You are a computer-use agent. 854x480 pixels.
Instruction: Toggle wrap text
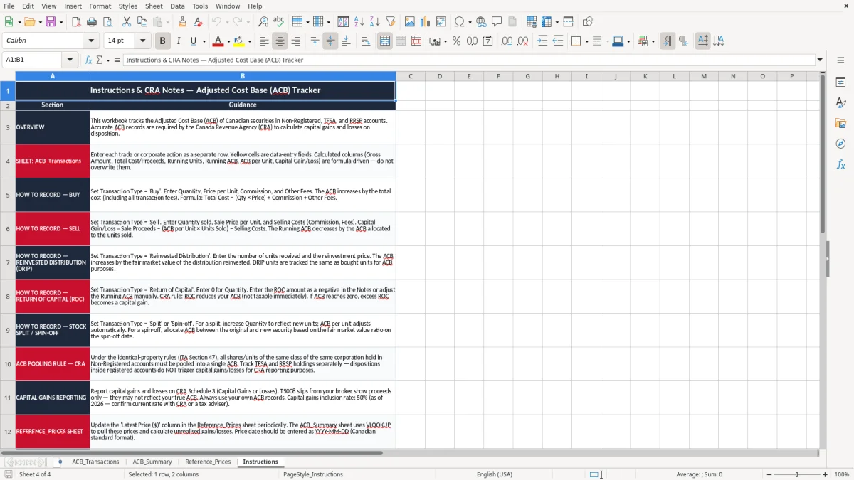pyautogui.click(x=366, y=41)
